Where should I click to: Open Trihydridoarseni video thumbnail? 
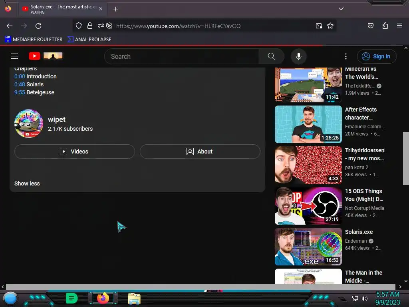(x=308, y=165)
